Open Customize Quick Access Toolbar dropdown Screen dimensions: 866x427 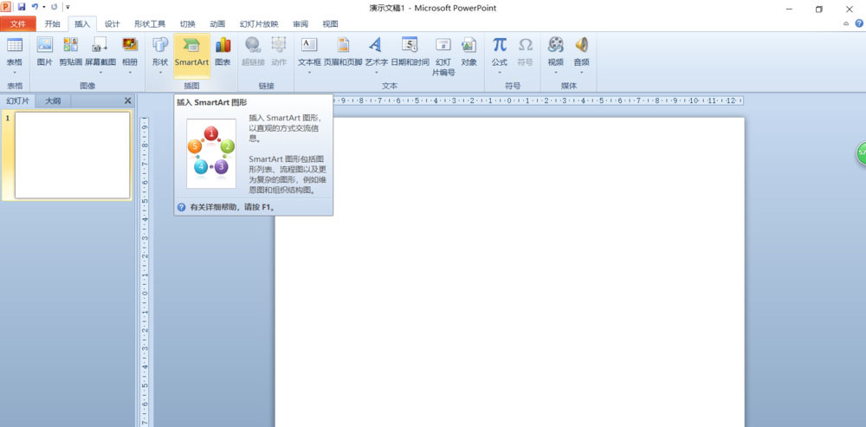[68, 7]
